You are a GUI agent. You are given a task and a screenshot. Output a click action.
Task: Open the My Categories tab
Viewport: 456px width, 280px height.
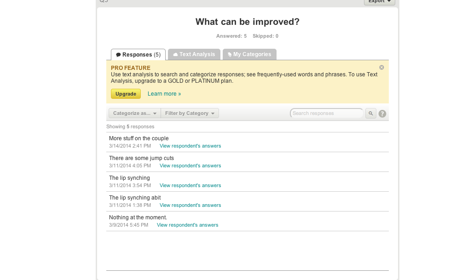(x=249, y=54)
